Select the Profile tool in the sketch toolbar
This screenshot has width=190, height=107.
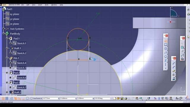tap(166, 41)
